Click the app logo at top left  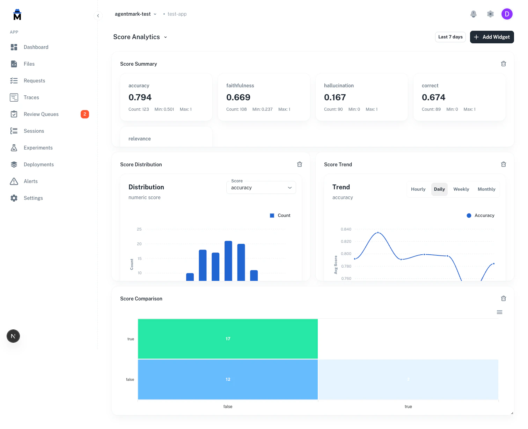pyautogui.click(x=16, y=14)
